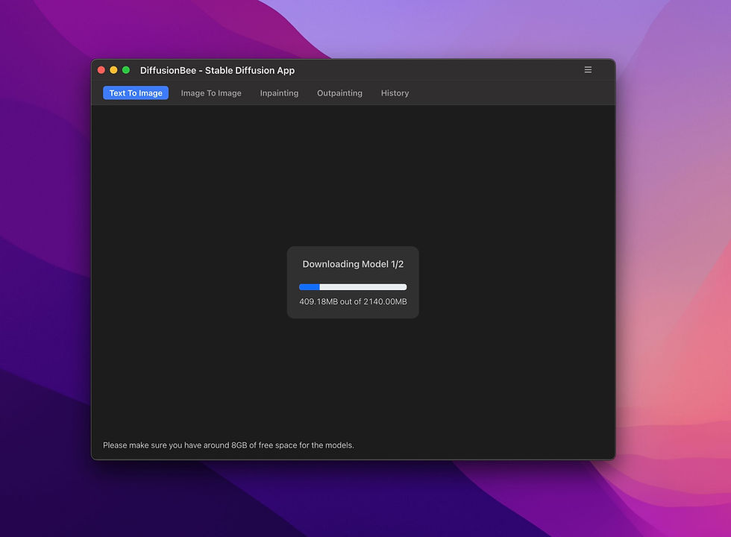Click the '409.18MB out of 2140.00MB' status text
The width and height of the screenshot is (731, 537).
pos(353,301)
